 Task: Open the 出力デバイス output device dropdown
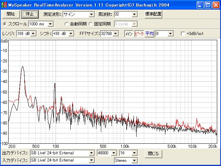pyautogui.click(x=91, y=153)
